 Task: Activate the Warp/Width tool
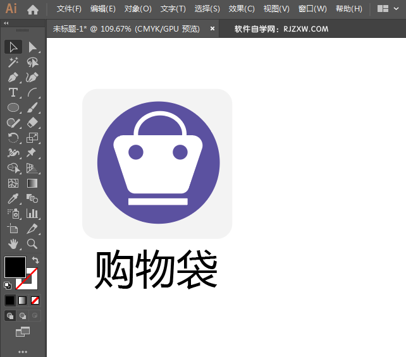13,153
